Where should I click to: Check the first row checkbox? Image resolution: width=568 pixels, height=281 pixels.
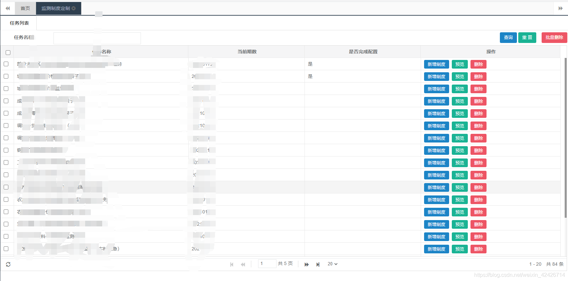(6, 64)
